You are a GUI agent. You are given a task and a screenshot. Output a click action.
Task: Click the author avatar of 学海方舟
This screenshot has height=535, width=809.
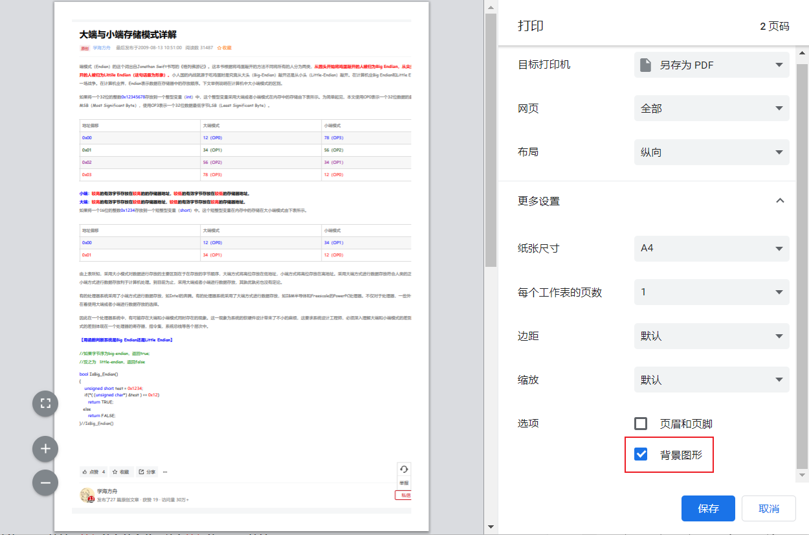pos(87,495)
